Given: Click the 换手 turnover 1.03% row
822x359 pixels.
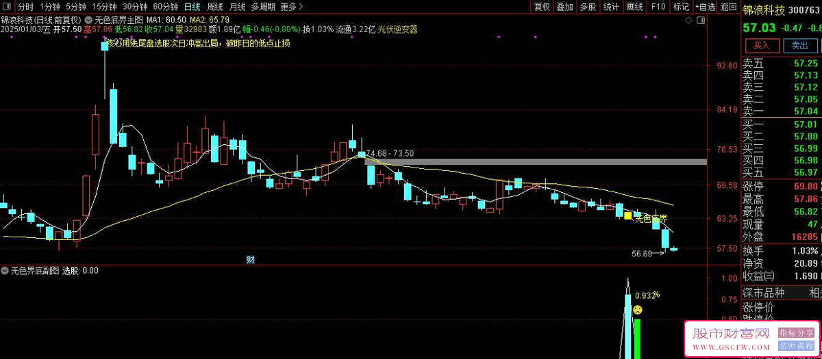Looking at the screenshot, I should click(782, 251).
